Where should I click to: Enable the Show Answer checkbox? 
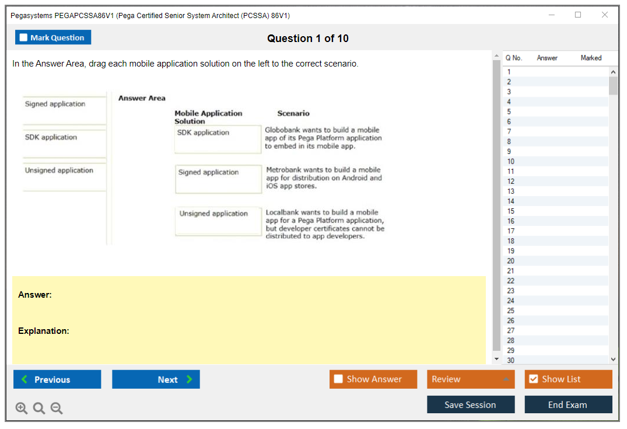338,379
